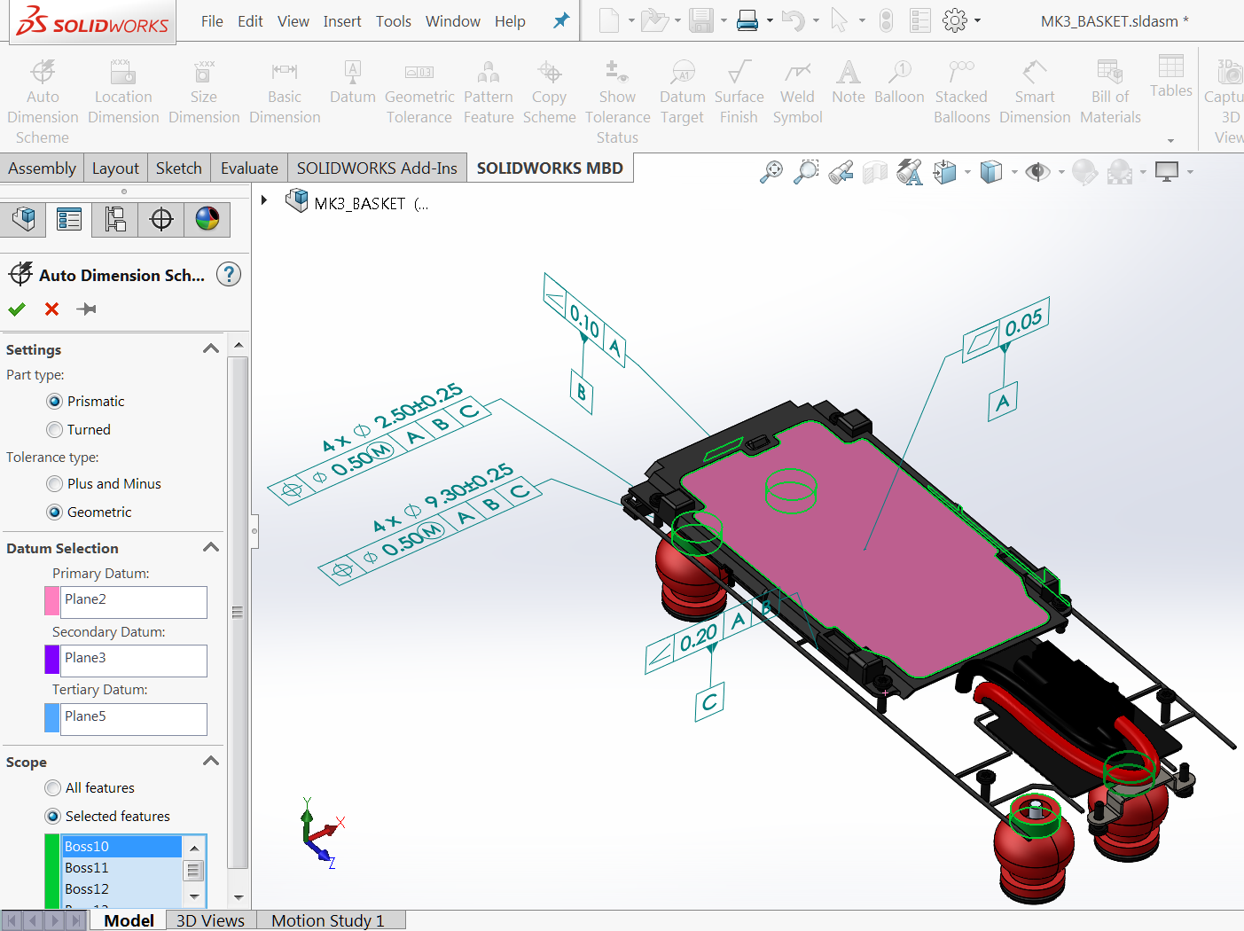Open the Copy Scheme tool
This screenshot has width=1244, height=931.
pos(549,91)
